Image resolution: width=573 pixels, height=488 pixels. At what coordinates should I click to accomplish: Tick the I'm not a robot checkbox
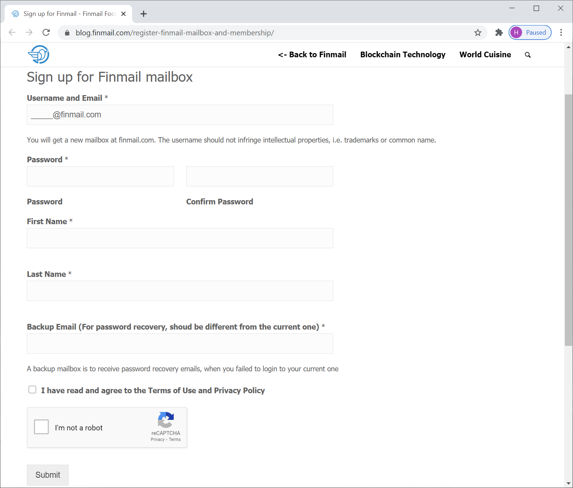(41, 427)
